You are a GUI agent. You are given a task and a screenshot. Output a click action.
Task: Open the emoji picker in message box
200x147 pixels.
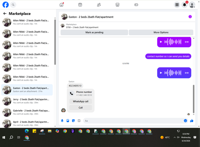tap(185, 121)
